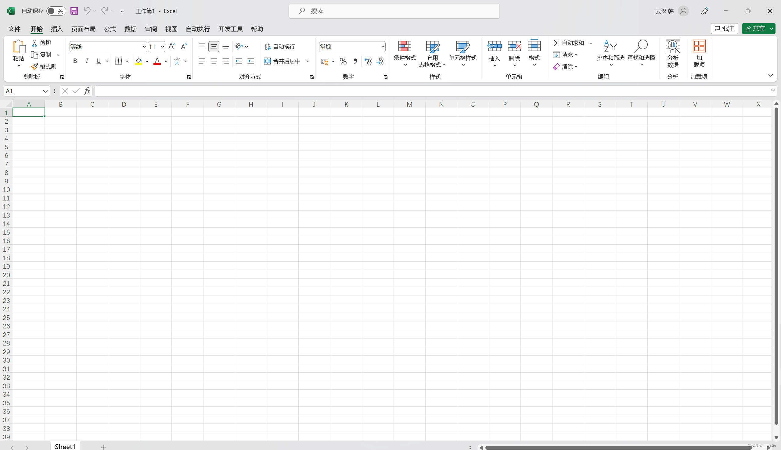Screen dimensions: 781x450
Task: Click the Cut (剪切) scissors icon
Action: coord(34,43)
